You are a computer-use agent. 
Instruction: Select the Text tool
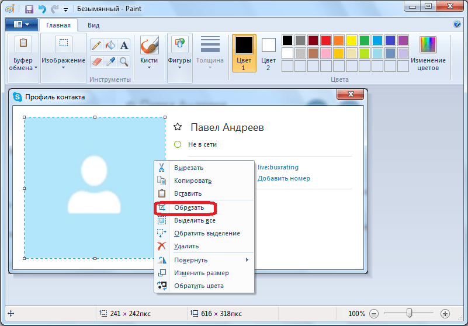click(124, 46)
